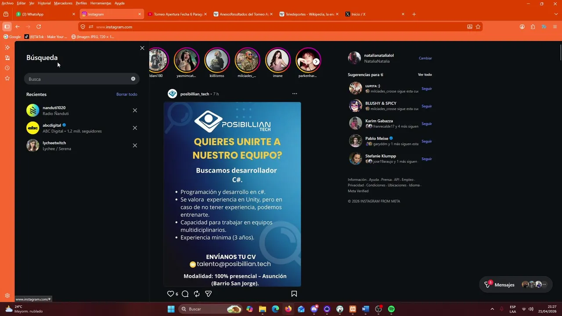Screen dimensions: 562x316
Task: Open new browser tab
Action: [414, 14]
